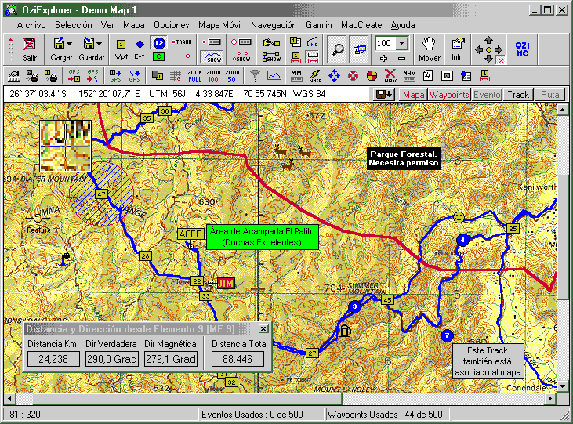Open the Selección menu
The image size is (573, 424).
(74, 25)
